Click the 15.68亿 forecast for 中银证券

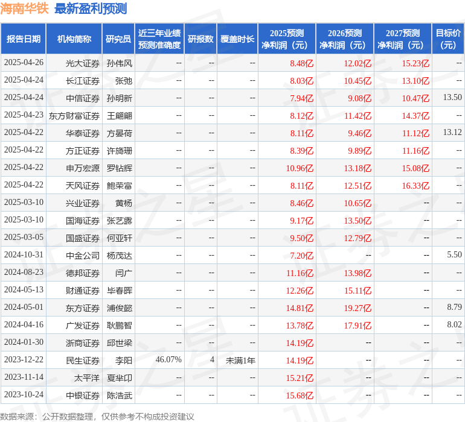tap(301, 395)
